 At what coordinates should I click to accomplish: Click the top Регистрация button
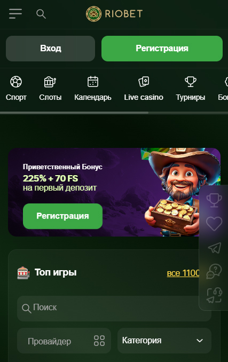[162, 49]
